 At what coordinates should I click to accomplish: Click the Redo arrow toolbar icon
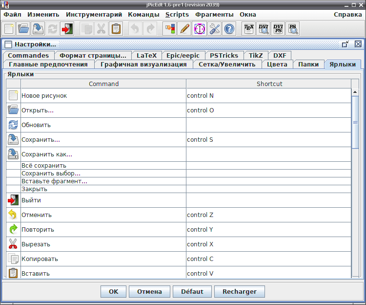(x=150, y=29)
